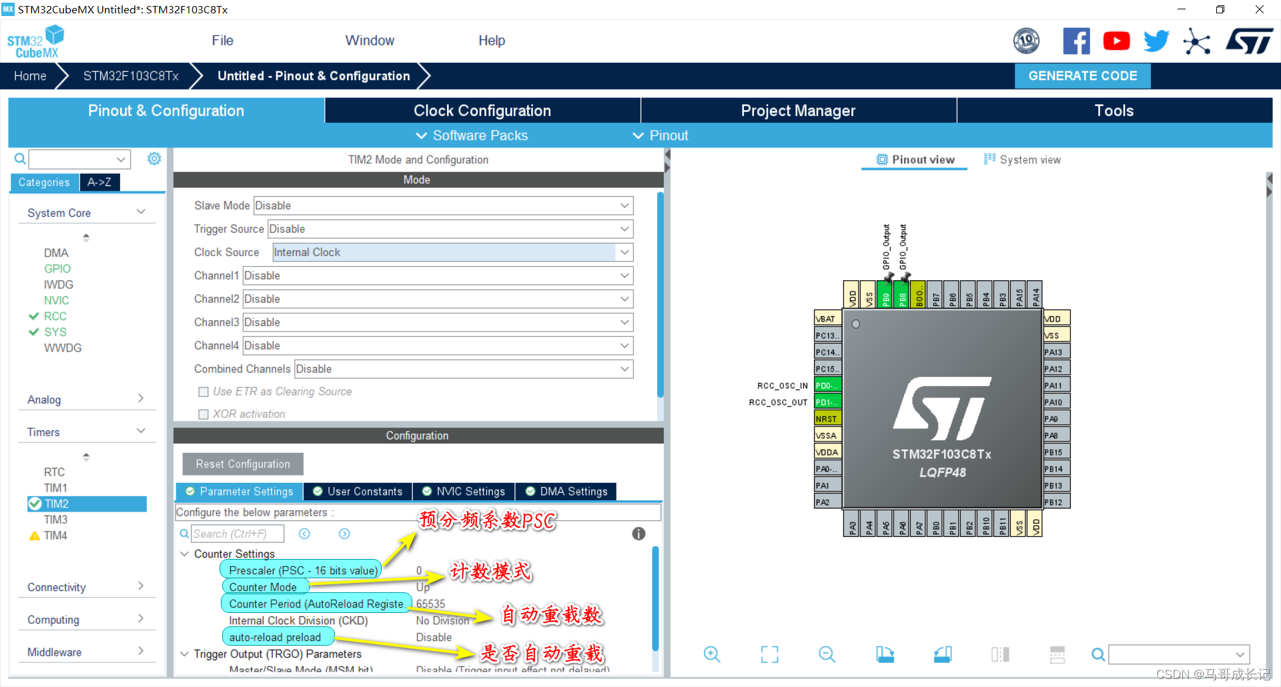Select the NRST pin on the chip
1281x687 pixels.
(x=827, y=419)
